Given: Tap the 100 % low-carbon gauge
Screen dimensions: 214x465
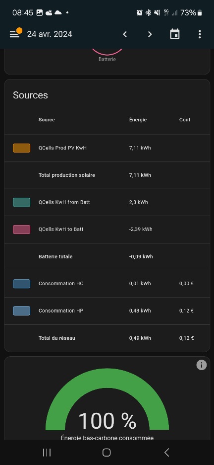Looking at the screenshot, I should [107, 404].
